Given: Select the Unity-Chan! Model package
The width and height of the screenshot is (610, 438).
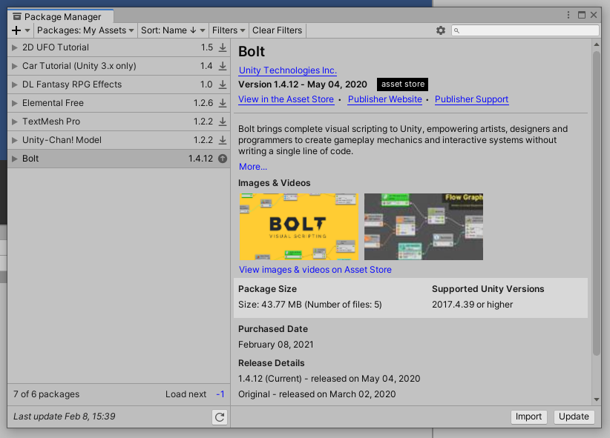Looking at the screenshot, I should point(119,140).
